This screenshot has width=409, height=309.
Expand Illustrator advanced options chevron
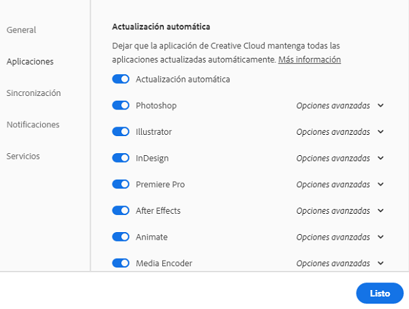click(380, 132)
